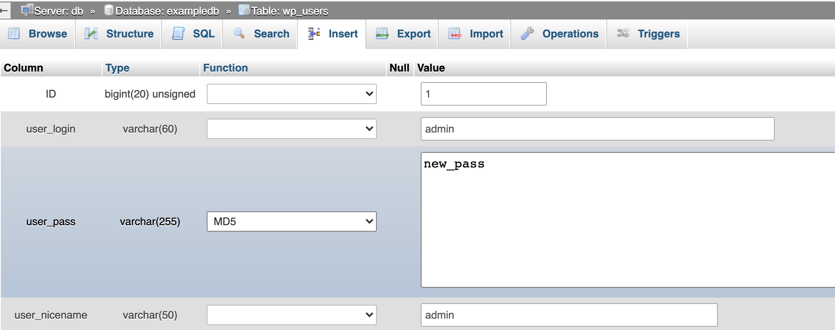The width and height of the screenshot is (835, 330).
Task: Click the Insert tab row icon
Action: [314, 33]
